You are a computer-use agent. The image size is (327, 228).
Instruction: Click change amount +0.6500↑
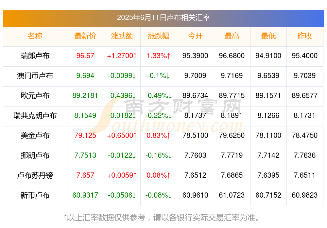(122, 136)
